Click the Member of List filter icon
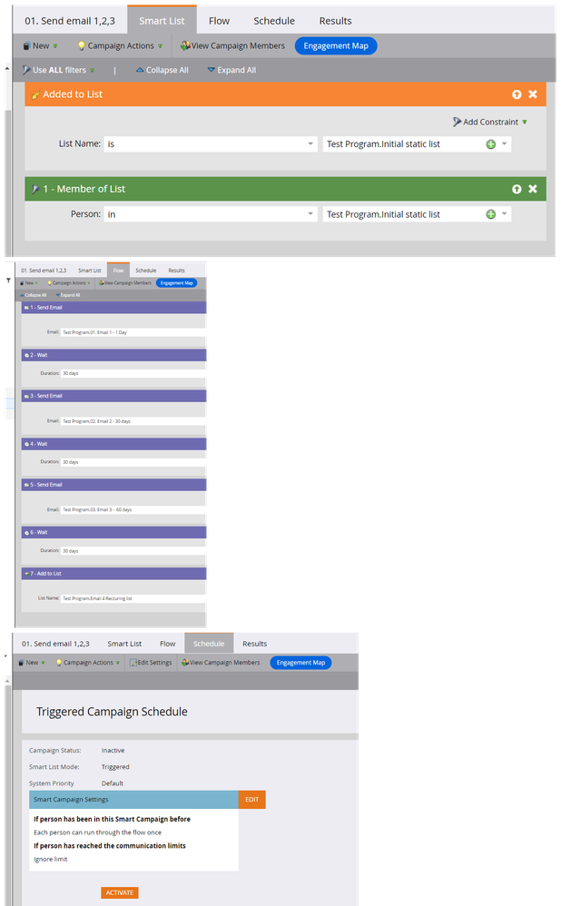 35,189
